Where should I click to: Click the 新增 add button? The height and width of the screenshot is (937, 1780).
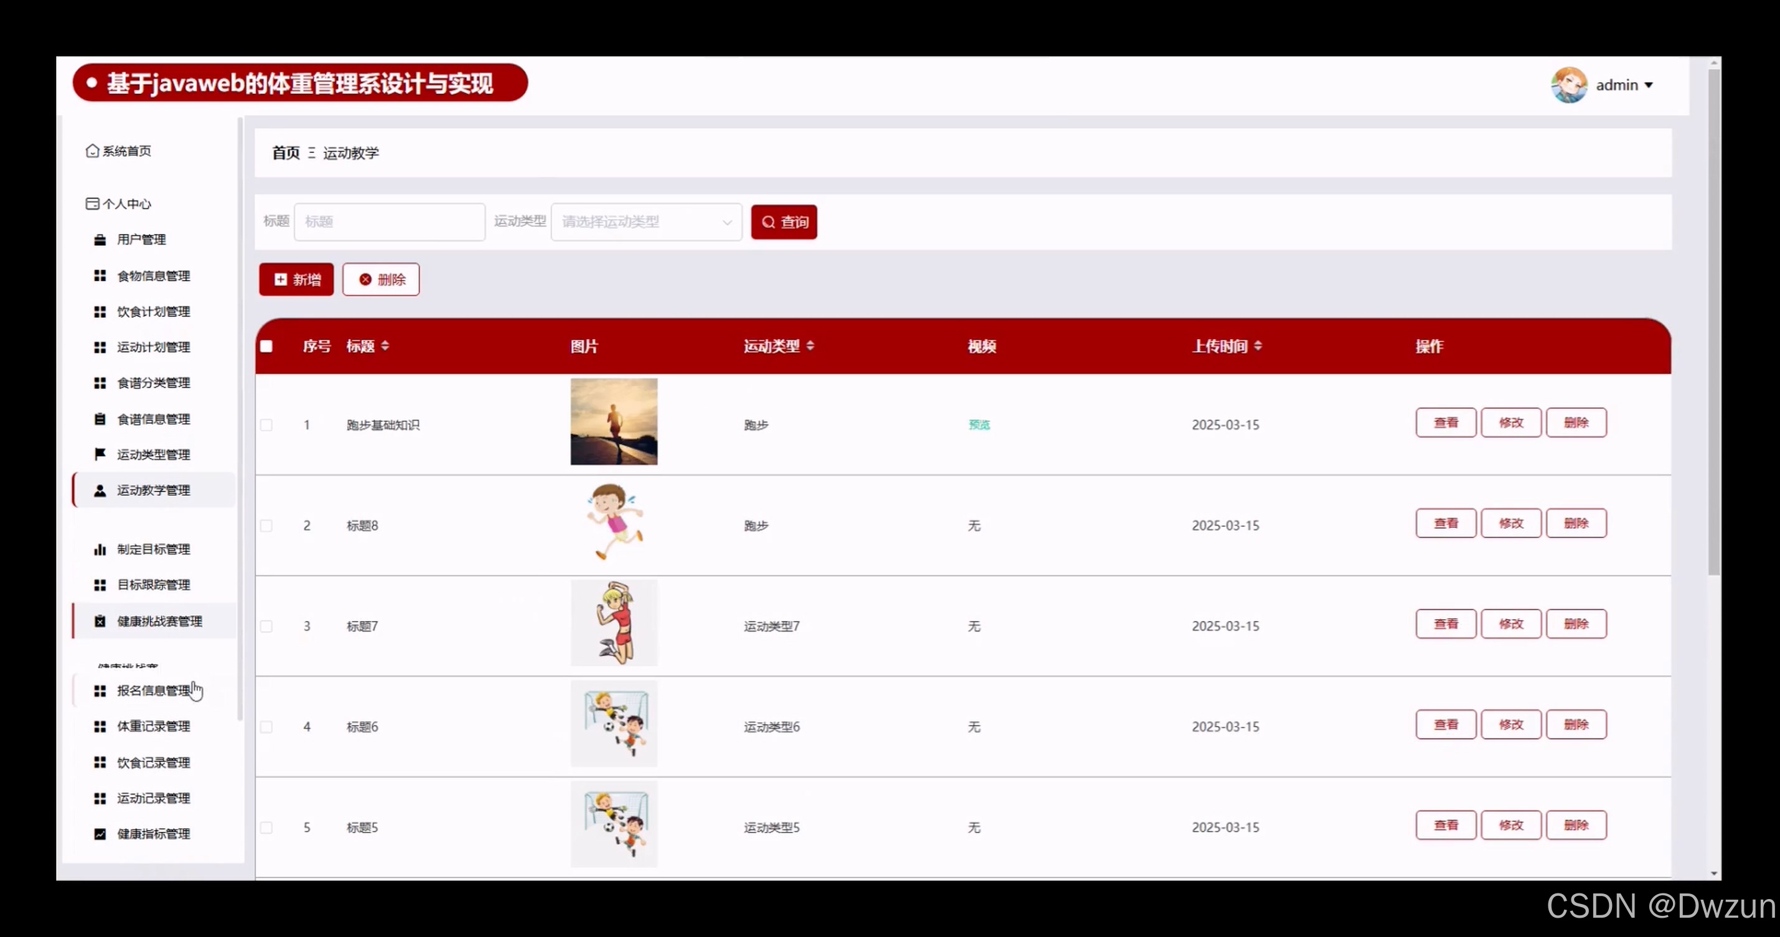point(296,279)
